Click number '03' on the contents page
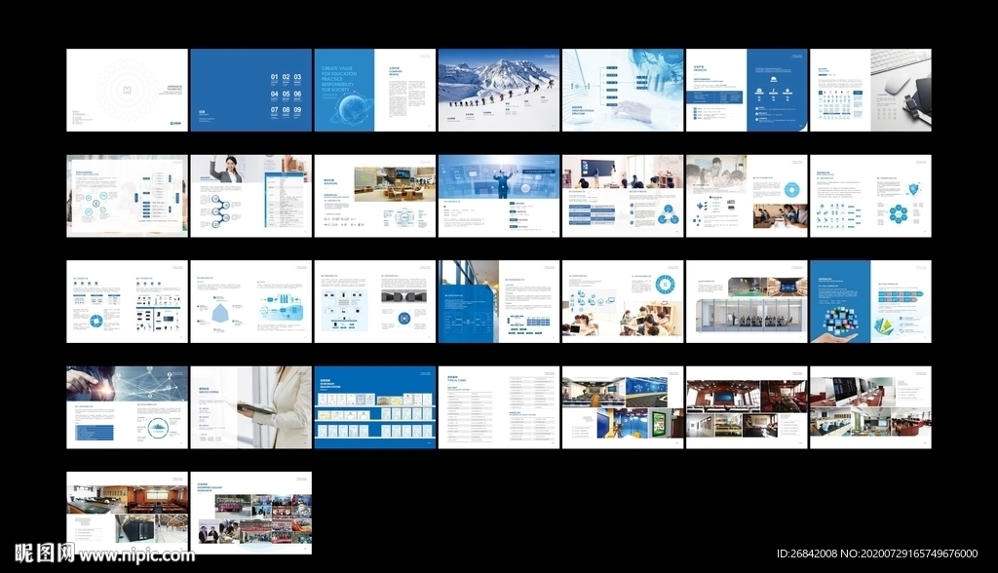This screenshot has height=573, width=998. (x=297, y=77)
